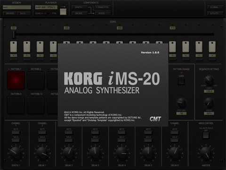Viewport: 226px width, 170px height.
Task: Click the first song step button
Action: (14, 47)
